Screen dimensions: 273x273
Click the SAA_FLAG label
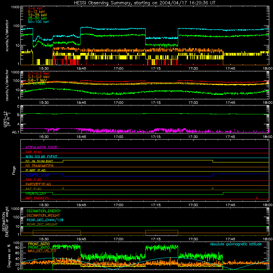click(33, 179)
